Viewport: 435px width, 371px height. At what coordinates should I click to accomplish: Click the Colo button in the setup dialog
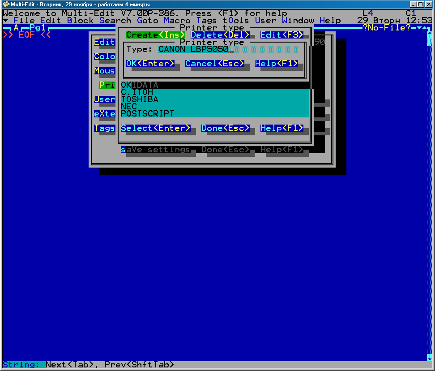coord(105,56)
